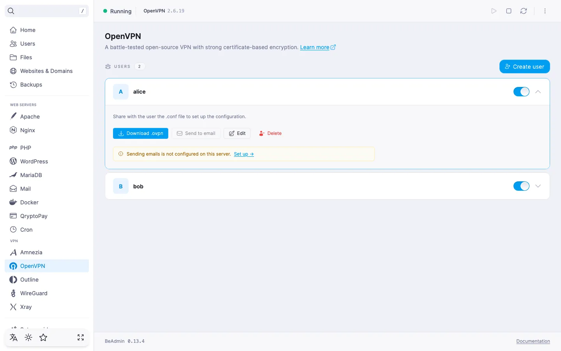Click the WordPress logo icon
561x351 pixels.
tap(13, 161)
